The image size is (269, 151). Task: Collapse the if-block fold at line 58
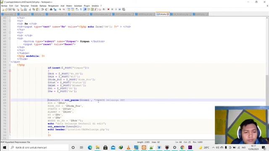pos(10,71)
